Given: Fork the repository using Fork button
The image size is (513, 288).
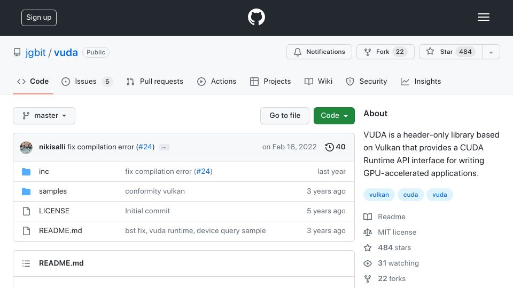Looking at the screenshot, I should (385, 52).
